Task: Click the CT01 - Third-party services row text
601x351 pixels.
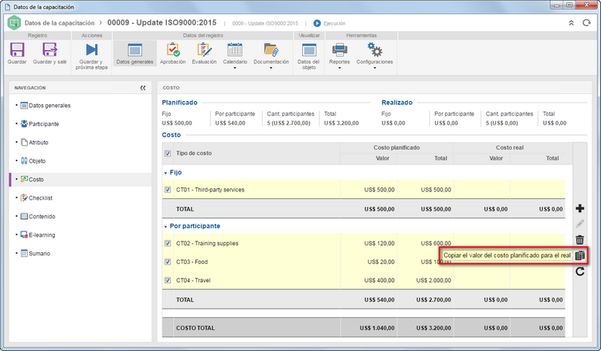Action: click(x=210, y=190)
